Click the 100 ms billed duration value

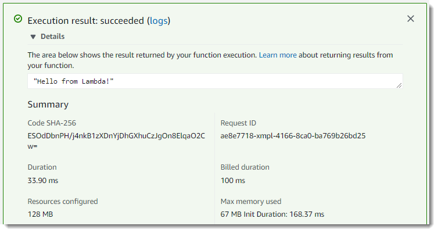coord(233,180)
